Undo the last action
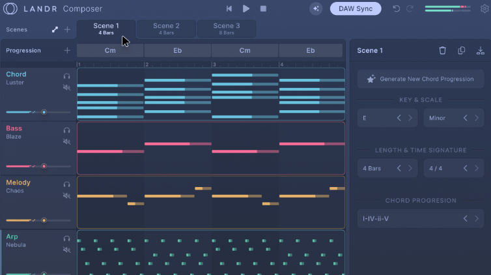The height and width of the screenshot is (275, 491). pos(397,8)
